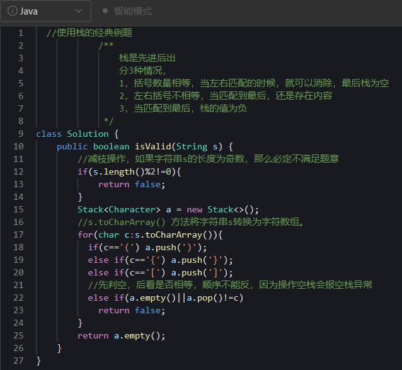Click the /** comment opener on line 2
The width and height of the screenshot is (402, 370).
pos(106,45)
